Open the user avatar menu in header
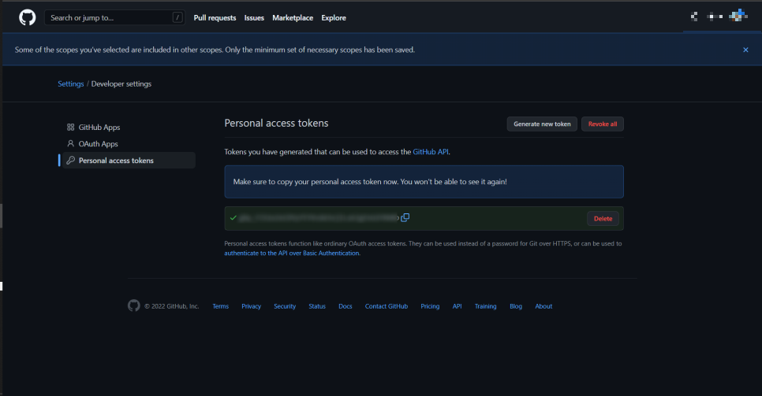 (x=738, y=16)
